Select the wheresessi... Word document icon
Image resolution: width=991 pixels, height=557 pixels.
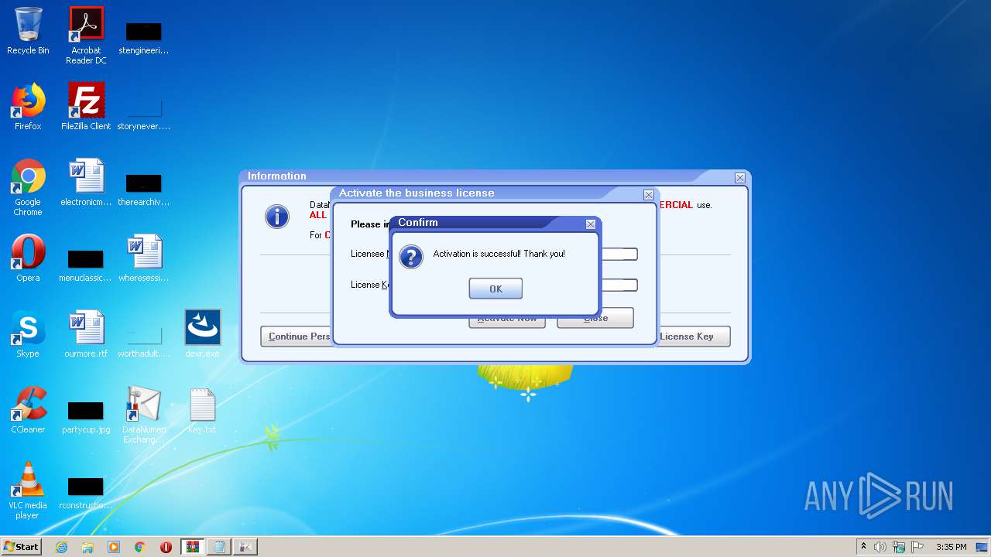pyautogui.click(x=144, y=259)
